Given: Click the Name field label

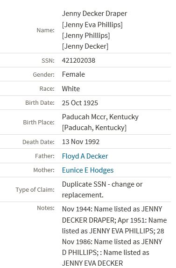Looking at the screenshot, I should pos(46,30).
